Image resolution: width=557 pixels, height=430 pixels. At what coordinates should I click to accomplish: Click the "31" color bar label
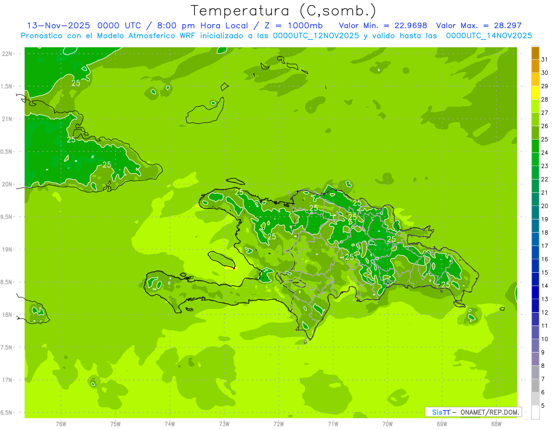(x=544, y=59)
